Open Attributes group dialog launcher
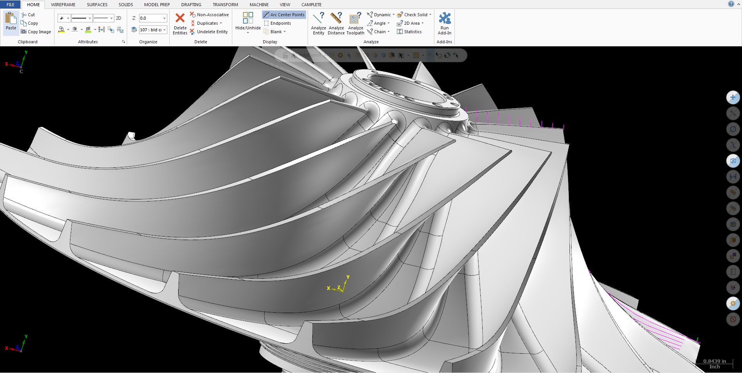This screenshot has height=373, width=742. (x=124, y=42)
